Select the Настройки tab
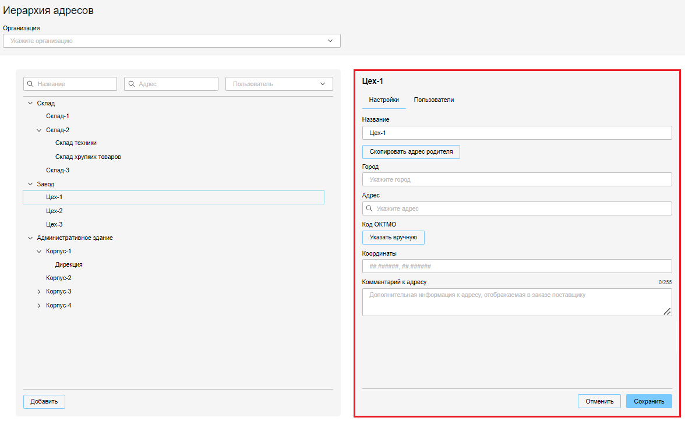 [x=384, y=100]
